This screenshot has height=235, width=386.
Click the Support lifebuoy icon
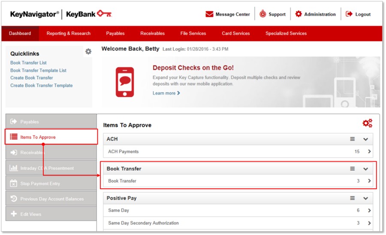point(262,14)
